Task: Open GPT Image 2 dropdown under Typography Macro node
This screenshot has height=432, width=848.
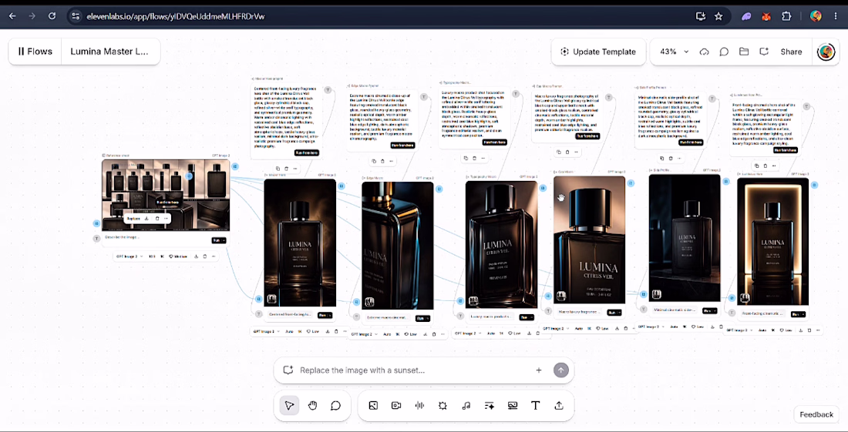Action: [467, 333]
